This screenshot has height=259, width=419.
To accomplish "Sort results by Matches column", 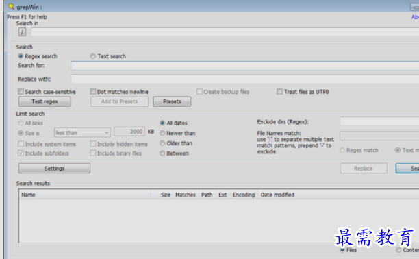I will point(186,195).
